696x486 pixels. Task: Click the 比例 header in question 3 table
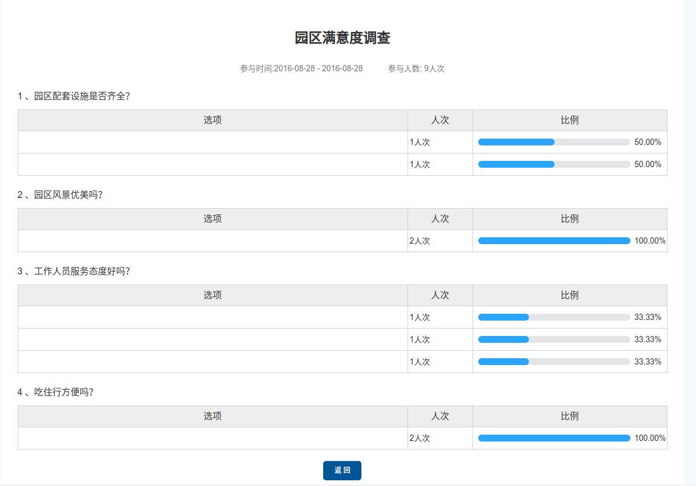[569, 295]
